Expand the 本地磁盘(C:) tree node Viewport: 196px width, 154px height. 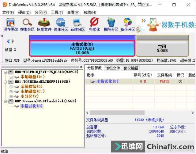point(11,91)
